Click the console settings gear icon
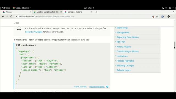This screenshot has height=99, width=176. pos(107,87)
